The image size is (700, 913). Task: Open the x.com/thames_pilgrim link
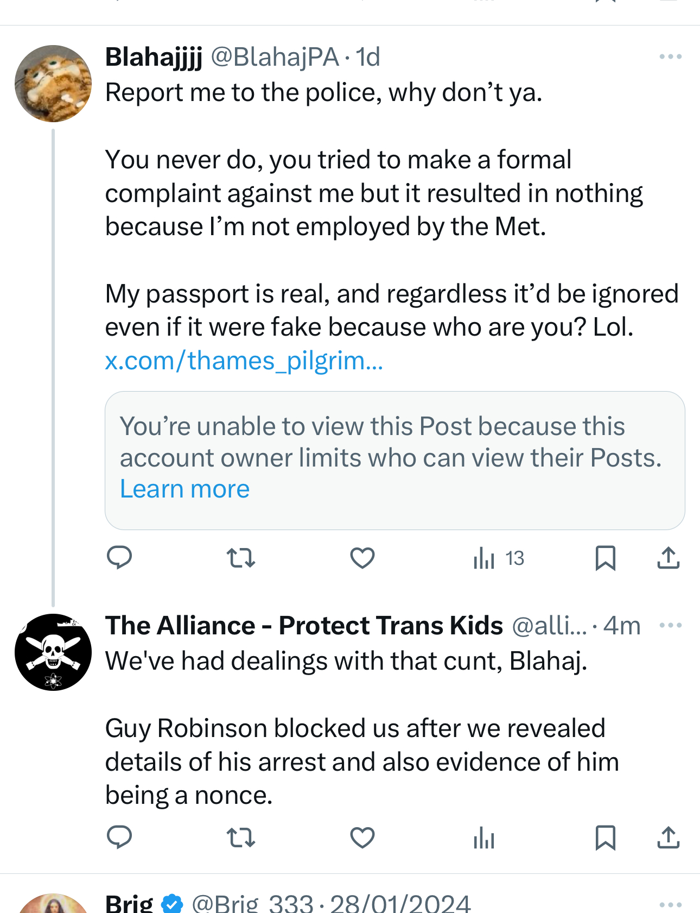244,360
